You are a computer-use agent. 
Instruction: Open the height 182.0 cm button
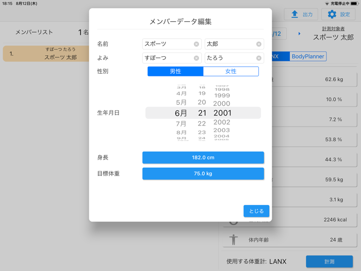click(203, 157)
